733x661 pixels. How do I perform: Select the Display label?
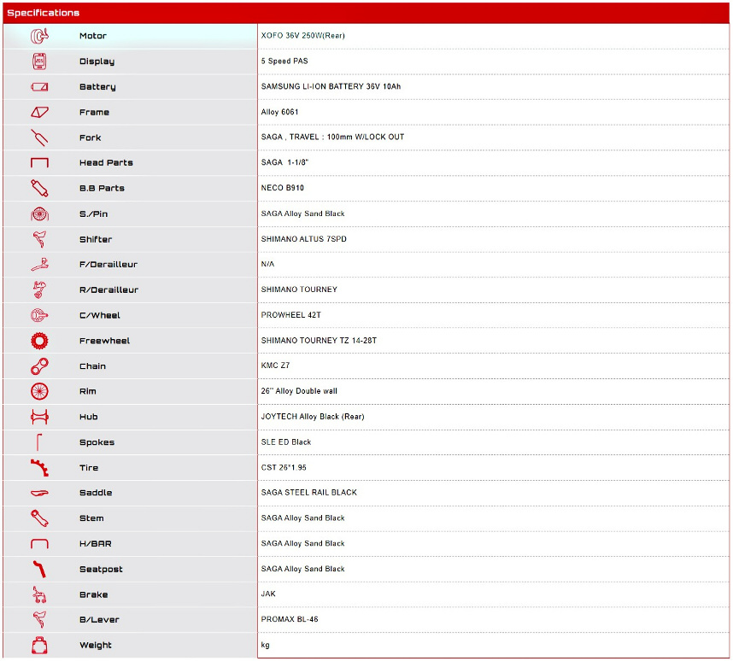tap(97, 61)
